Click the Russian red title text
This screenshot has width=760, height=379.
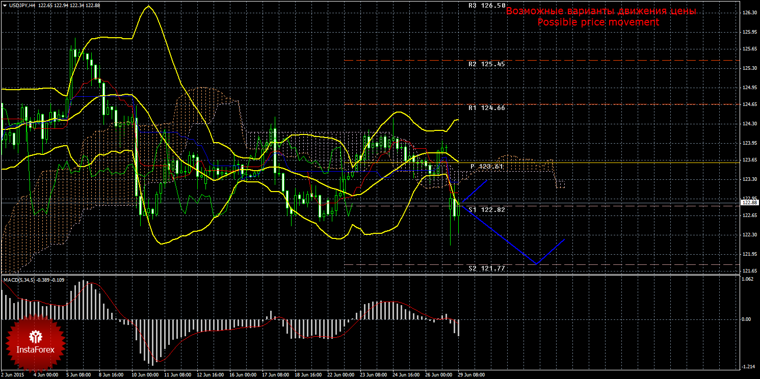click(600, 11)
